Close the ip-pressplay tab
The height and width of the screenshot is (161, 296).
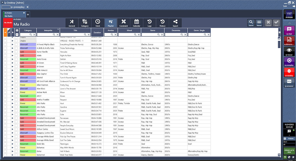click(27, 7)
